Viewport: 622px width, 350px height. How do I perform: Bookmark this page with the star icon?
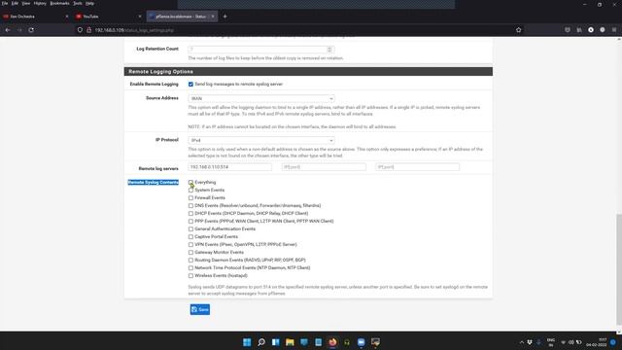518,30
